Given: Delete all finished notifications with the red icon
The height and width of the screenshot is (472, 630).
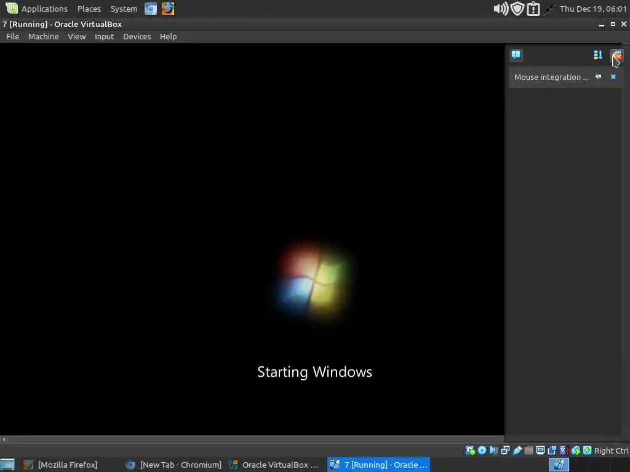Looking at the screenshot, I should click(616, 55).
